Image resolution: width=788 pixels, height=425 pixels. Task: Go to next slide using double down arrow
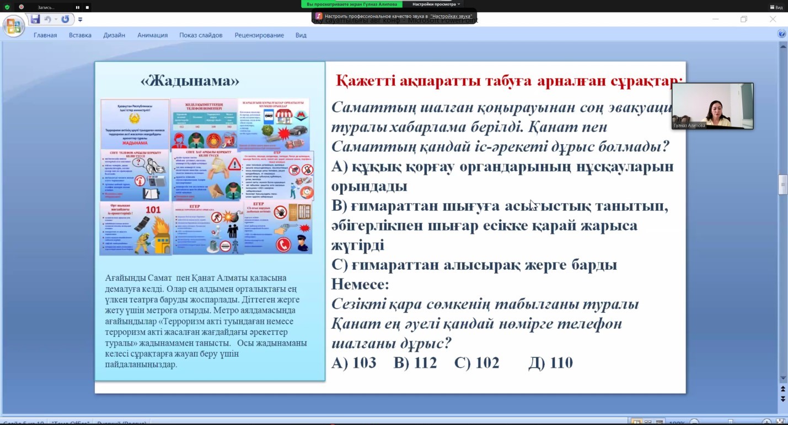click(x=782, y=398)
